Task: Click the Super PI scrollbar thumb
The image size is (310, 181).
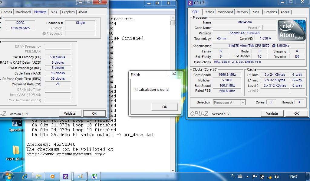Action: (x=173, y=23)
